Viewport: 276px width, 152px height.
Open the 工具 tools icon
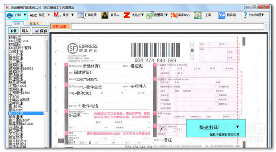point(198,15)
